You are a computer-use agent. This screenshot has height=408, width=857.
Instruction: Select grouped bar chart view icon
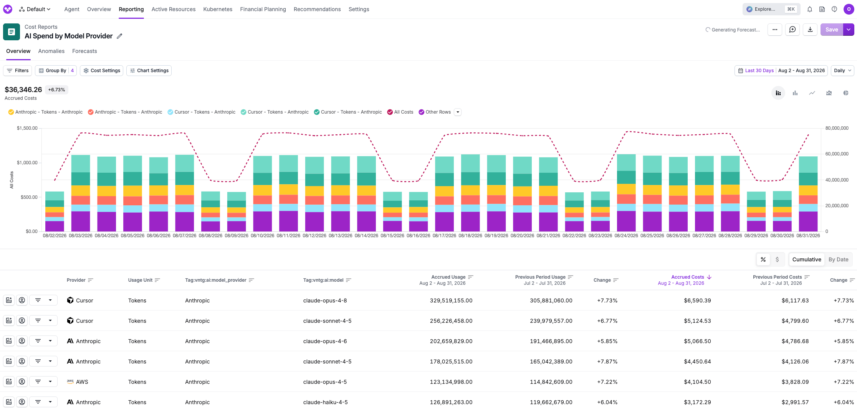pyautogui.click(x=795, y=93)
